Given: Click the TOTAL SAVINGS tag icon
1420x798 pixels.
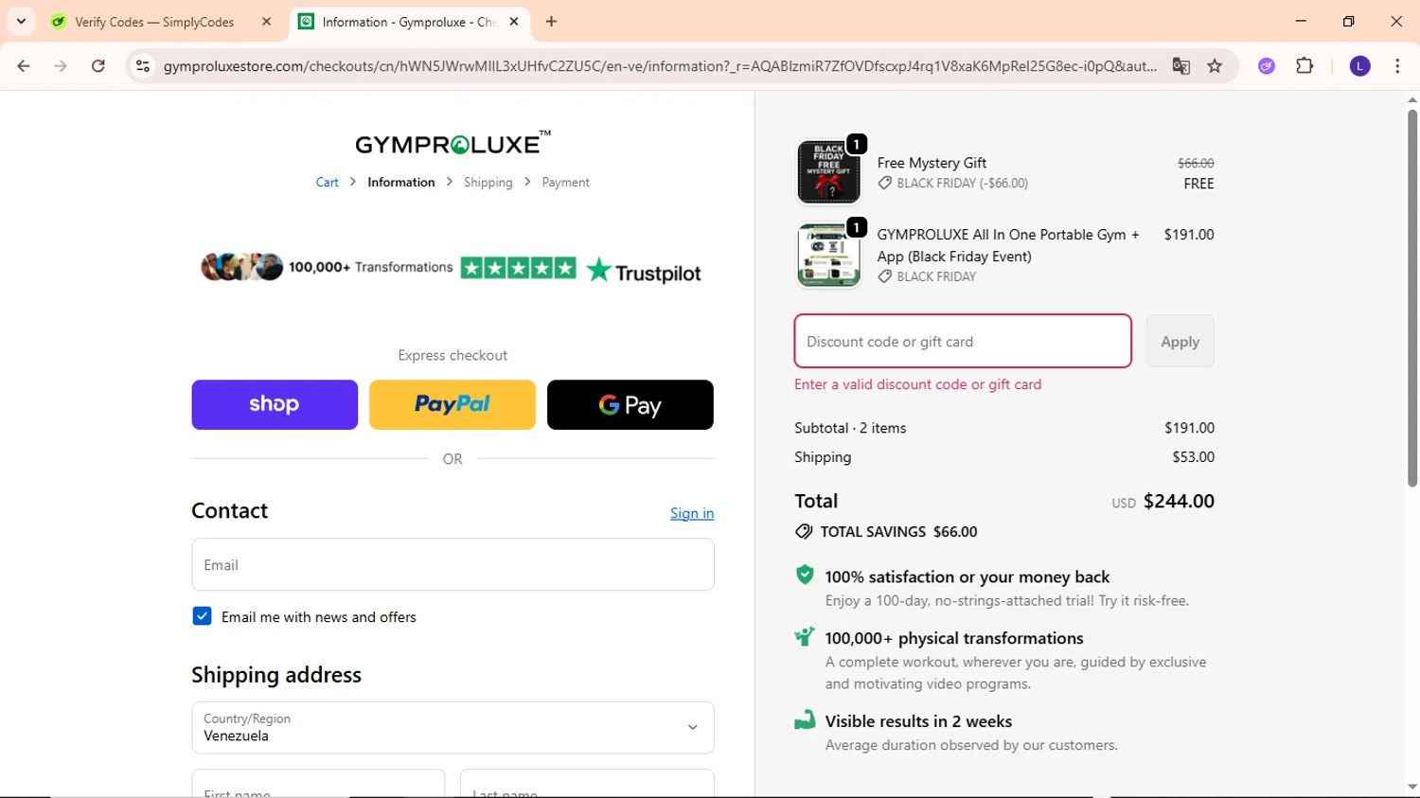Looking at the screenshot, I should [x=804, y=532].
